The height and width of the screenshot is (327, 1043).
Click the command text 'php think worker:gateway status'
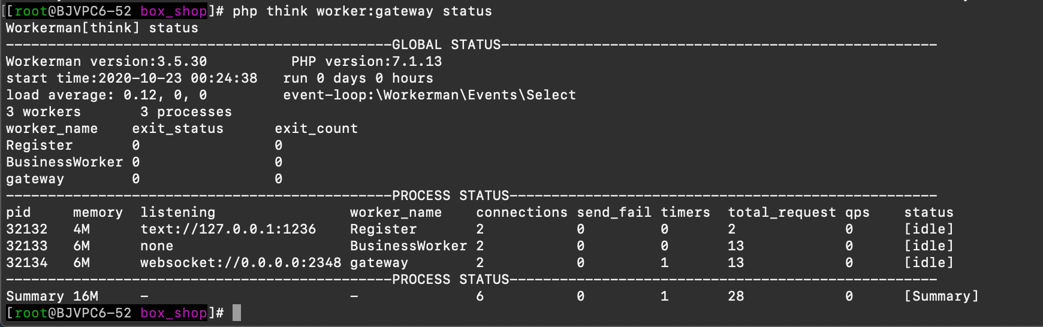tap(362, 11)
